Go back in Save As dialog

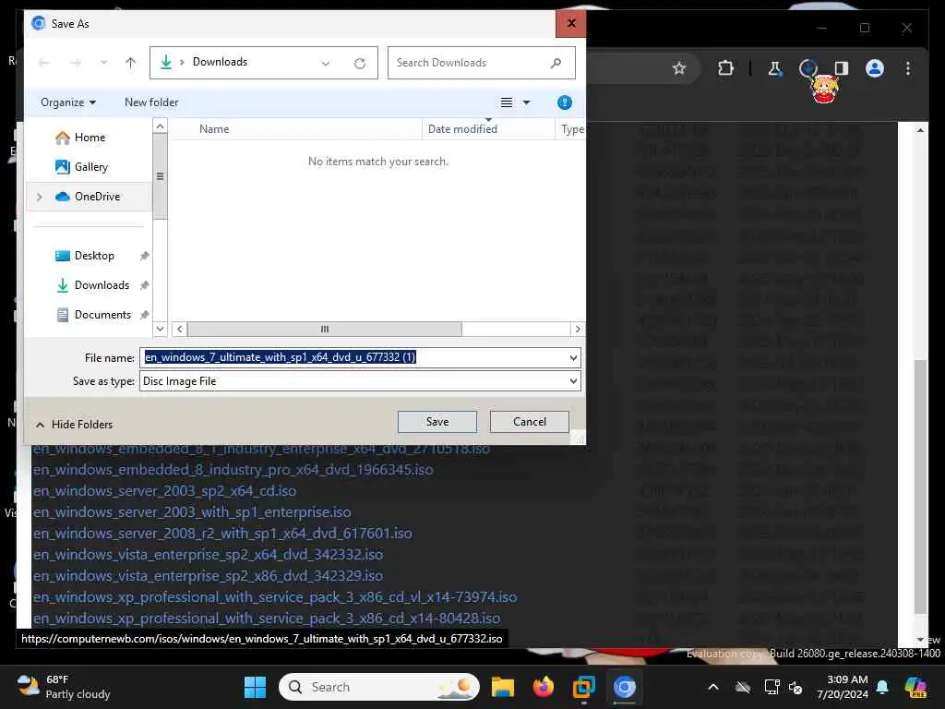click(x=44, y=63)
